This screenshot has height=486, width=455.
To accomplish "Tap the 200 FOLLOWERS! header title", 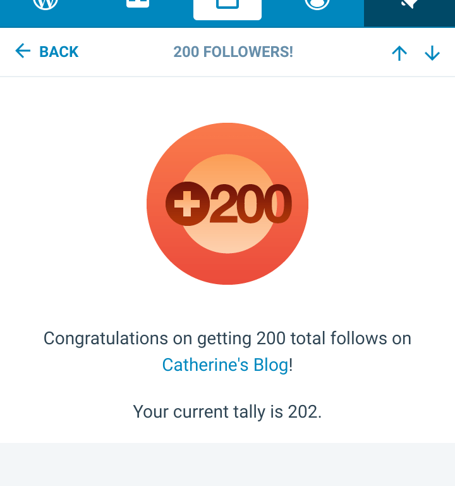I will pos(233,52).
